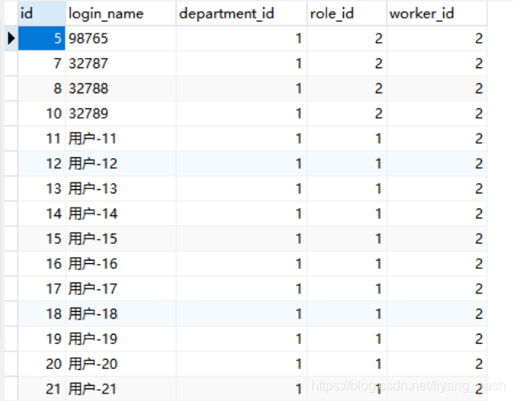Select login_name cell 32788
513x401 pixels.
(x=121, y=88)
